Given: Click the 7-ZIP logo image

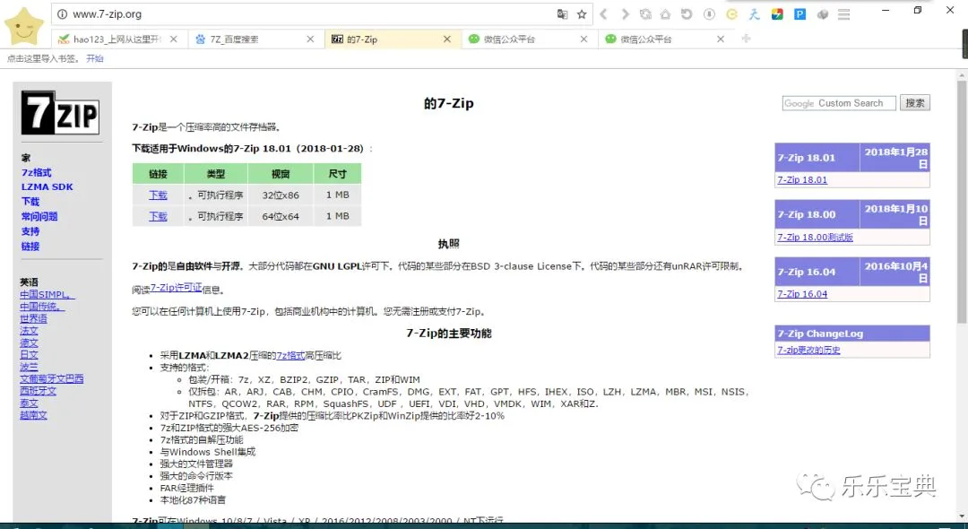Looking at the screenshot, I should tap(60, 113).
